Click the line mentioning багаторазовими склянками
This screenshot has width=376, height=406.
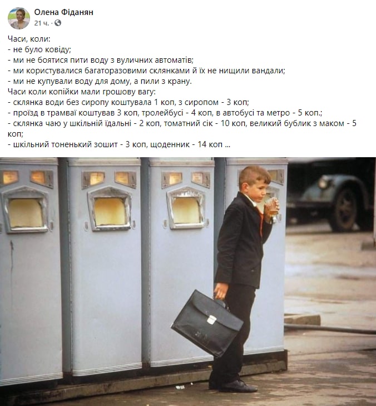(x=146, y=71)
